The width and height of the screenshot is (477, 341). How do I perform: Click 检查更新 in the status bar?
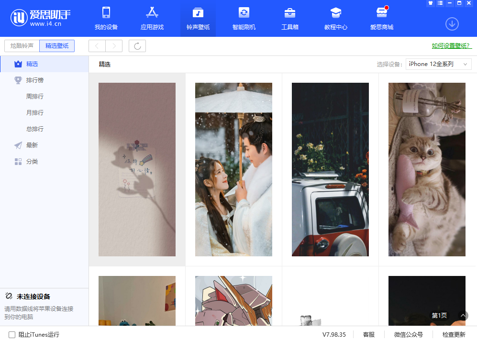pos(454,335)
